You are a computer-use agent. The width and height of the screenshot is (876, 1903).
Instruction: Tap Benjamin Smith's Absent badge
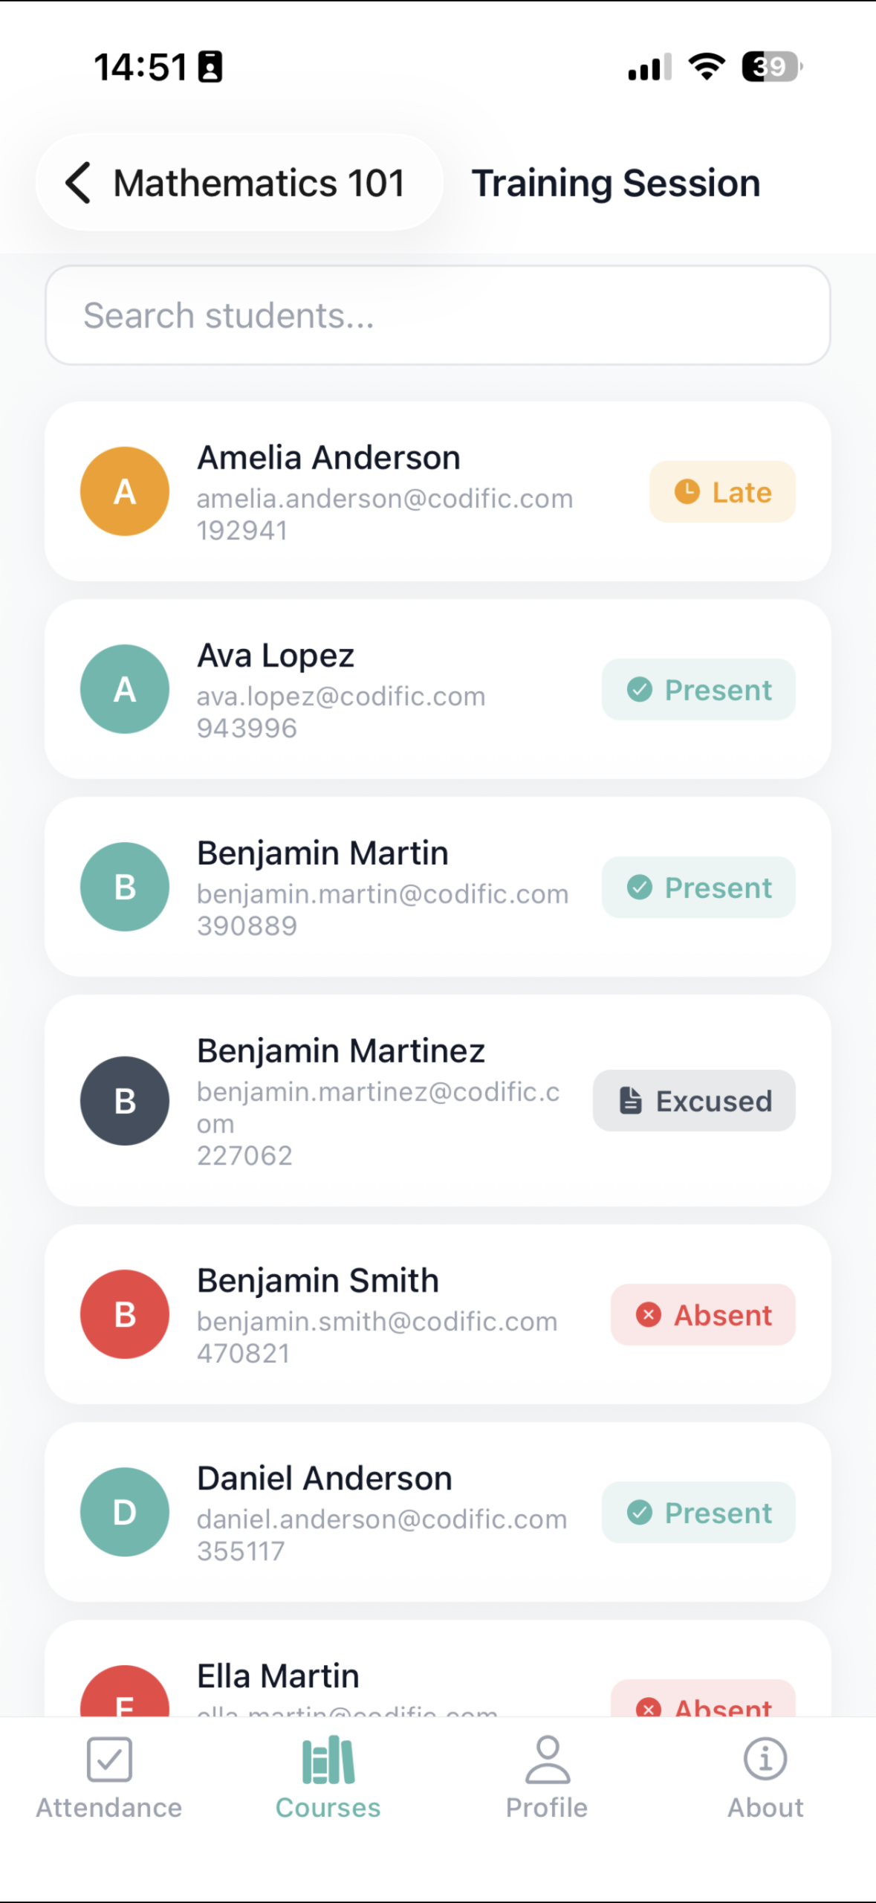pos(703,1315)
